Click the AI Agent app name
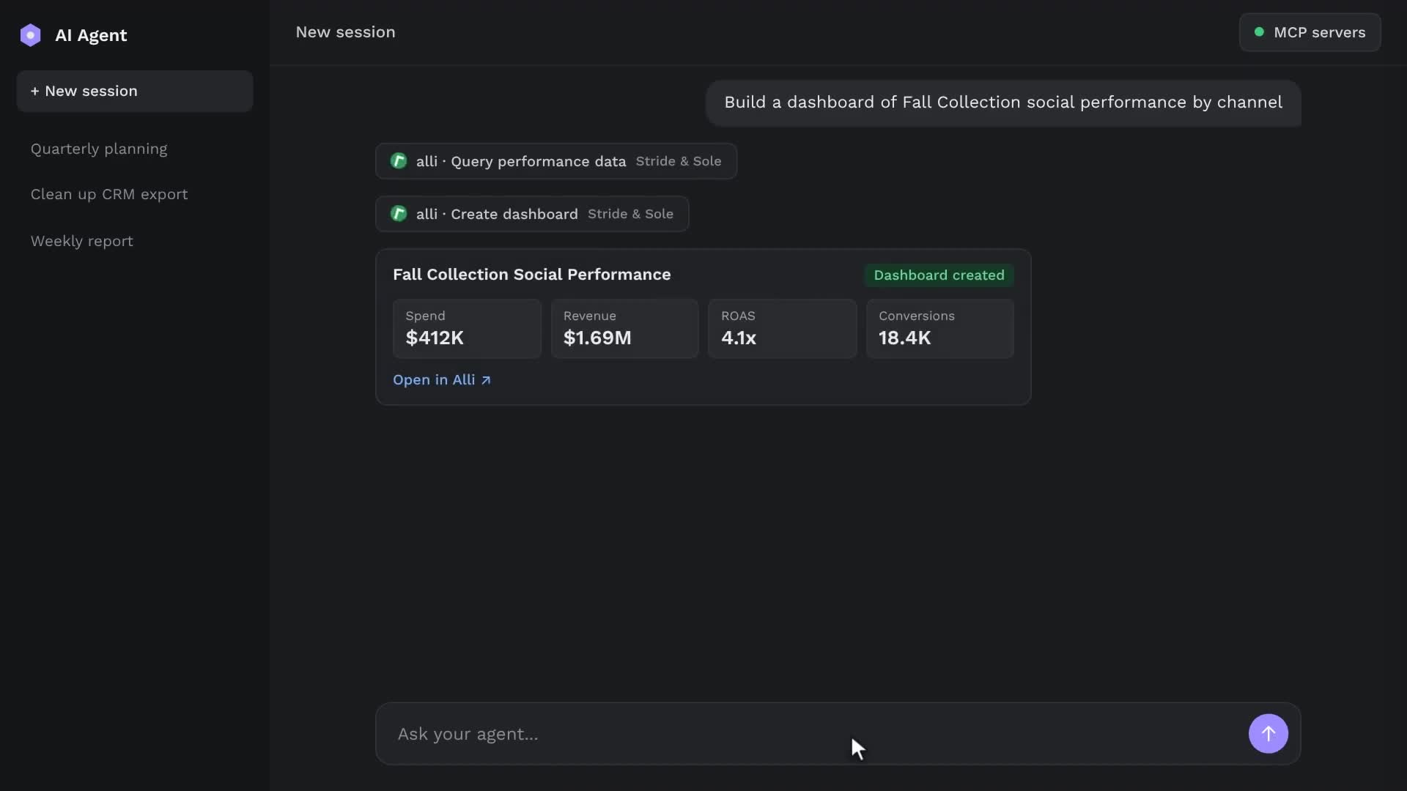The height and width of the screenshot is (791, 1407). [91, 35]
